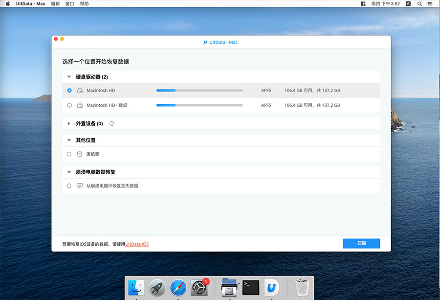The width and height of the screenshot is (440, 300).
Task: Open the Trash in the dock
Action: pyautogui.click(x=302, y=288)
